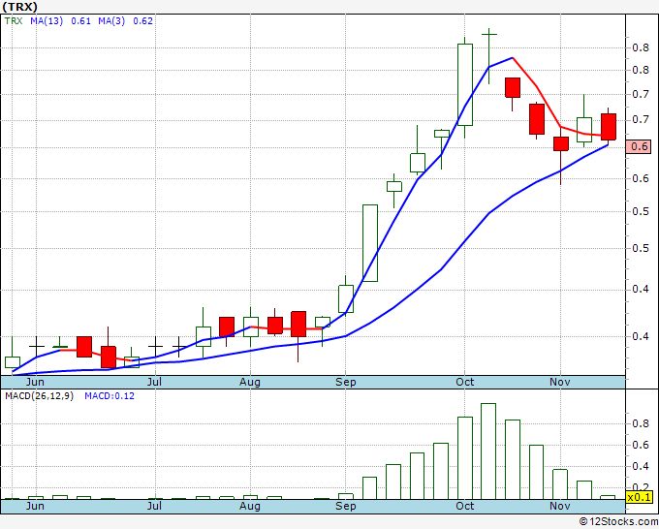
Task: Click the red MA(3) line segment after the October peak
Action: [x=537, y=86]
